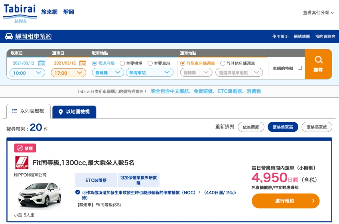The width and height of the screenshot is (339, 224).
Task: Expand the 查看其他分類 menu
Action: (x=318, y=12)
